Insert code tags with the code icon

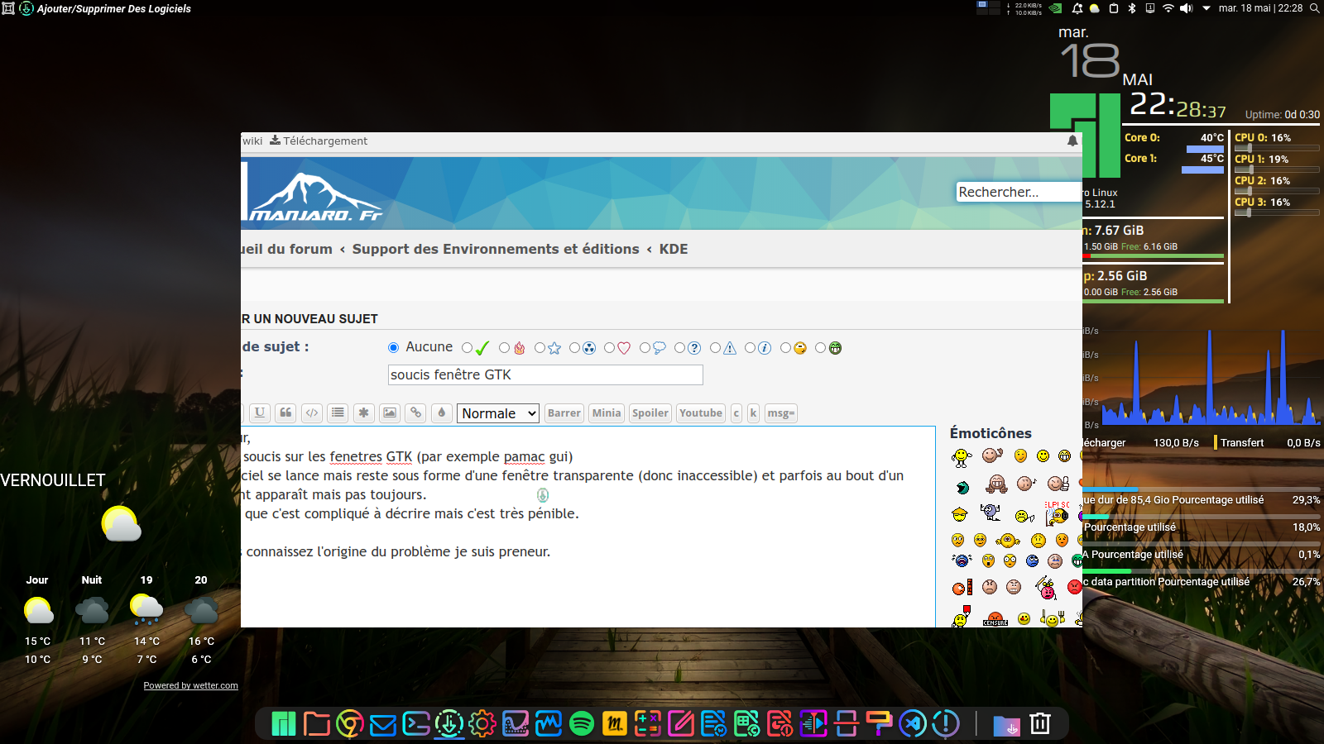(x=312, y=413)
